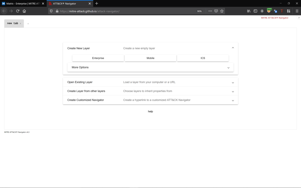Close the ATT&CK Navigator browser tab
301x188 pixels.
pyautogui.click(x=90, y=4)
